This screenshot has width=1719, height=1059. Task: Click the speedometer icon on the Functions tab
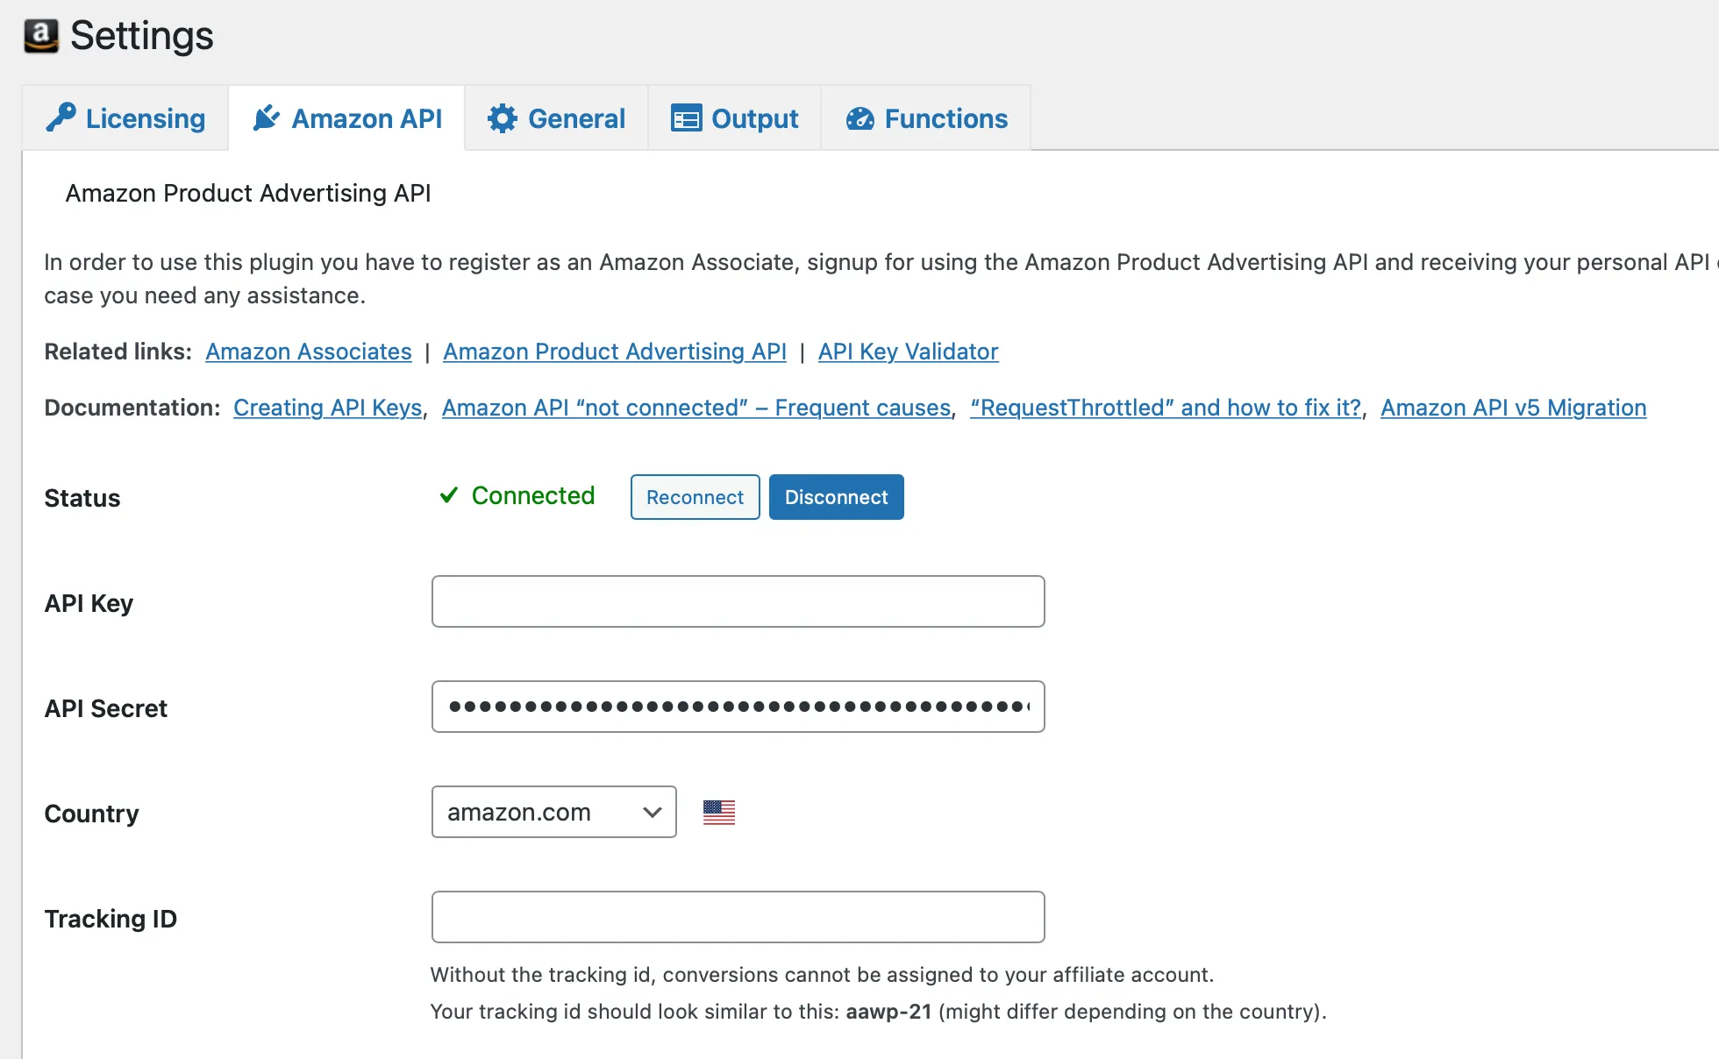click(860, 117)
